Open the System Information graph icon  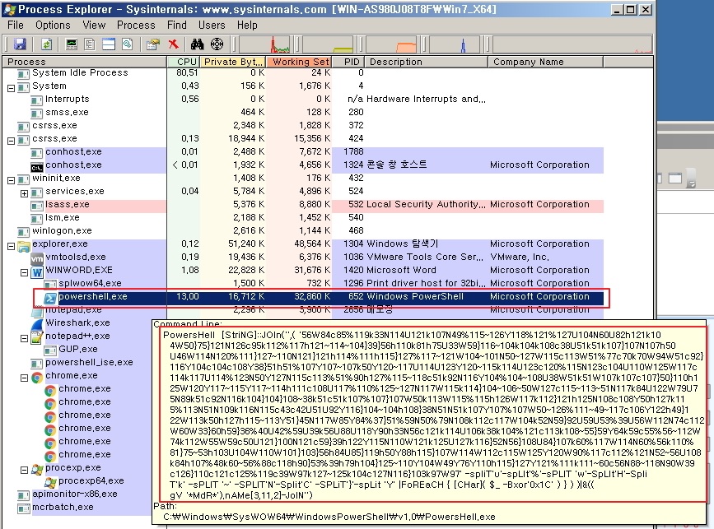[x=72, y=44]
